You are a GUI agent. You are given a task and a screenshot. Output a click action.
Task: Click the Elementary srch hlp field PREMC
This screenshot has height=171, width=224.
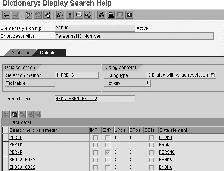[95, 28]
